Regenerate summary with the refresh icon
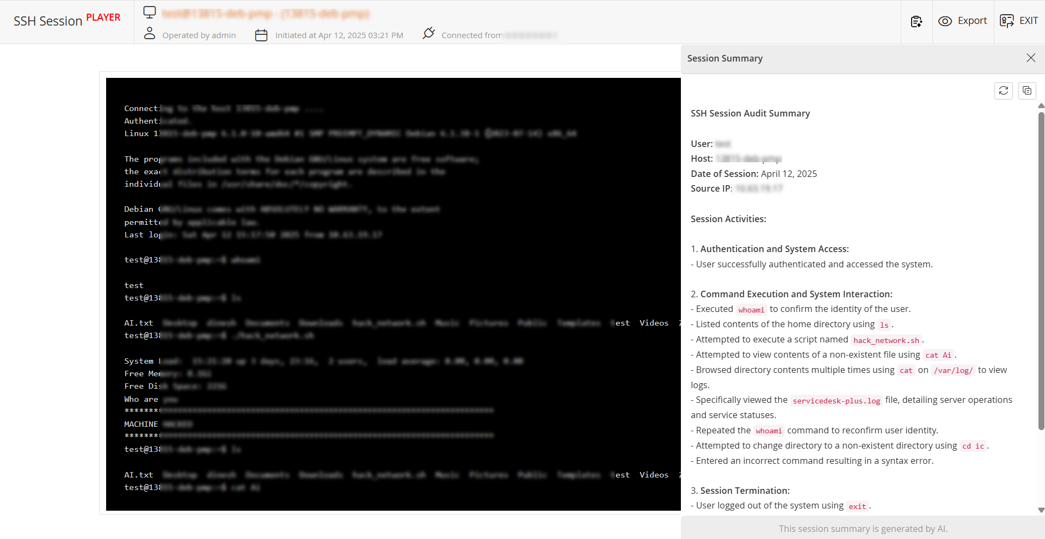Screen dimensions: 1045x539 click(x=1004, y=90)
